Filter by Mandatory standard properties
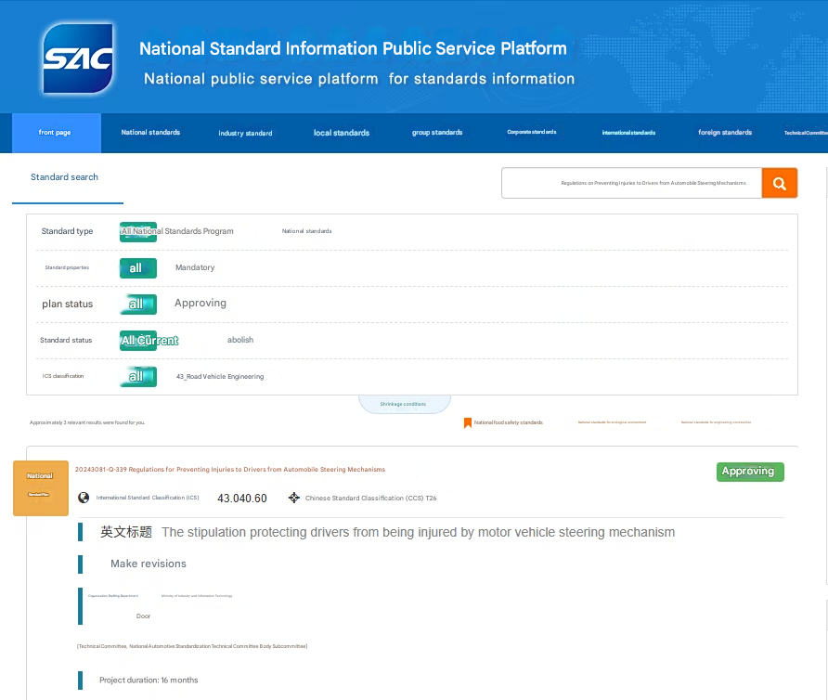This screenshot has height=700, width=828. coord(195,267)
